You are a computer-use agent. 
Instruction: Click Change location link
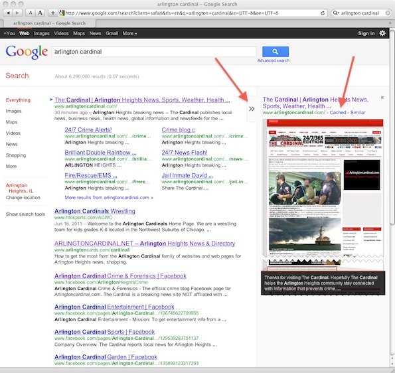(23, 198)
